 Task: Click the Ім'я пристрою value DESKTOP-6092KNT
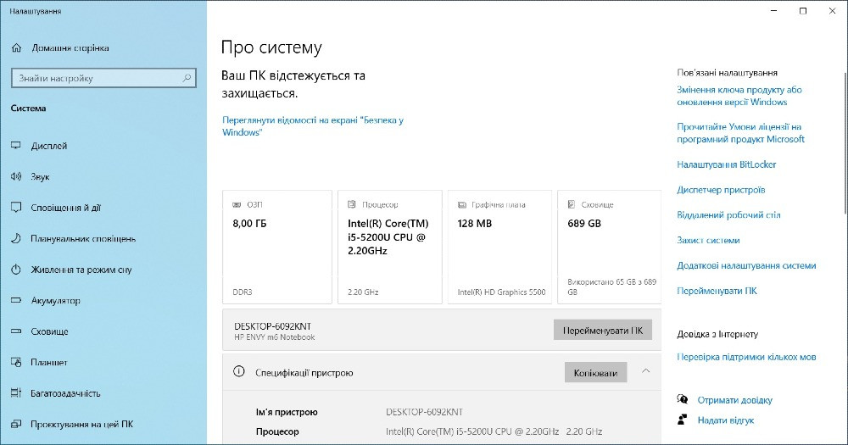click(425, 412)
